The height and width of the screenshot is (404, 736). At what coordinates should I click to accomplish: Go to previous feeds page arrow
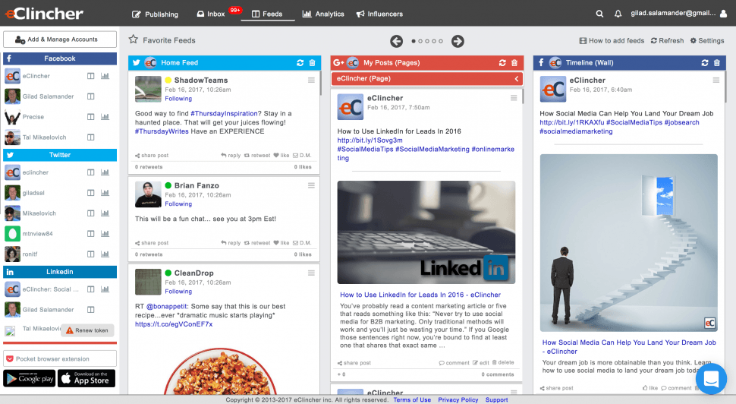[397, 41]
